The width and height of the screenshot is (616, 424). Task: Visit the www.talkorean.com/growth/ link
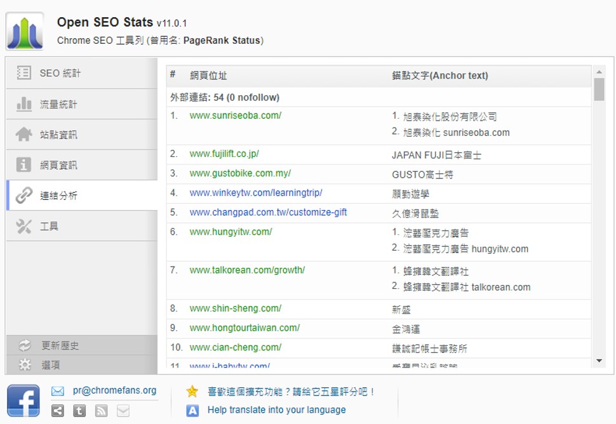(x=247, y=270)
